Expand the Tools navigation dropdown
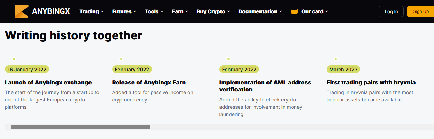This screenshot has width=434, height=139. pos(154,11)
